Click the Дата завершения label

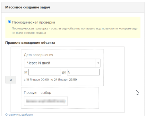pyautogui.click(x=39, y=55)
